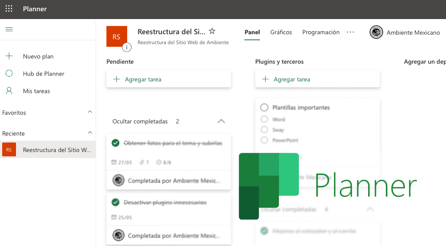The image size is (446, 246).
Task: Click the Ambiente Mexicano group avatar
Action: pyautogui.click(x=376, y=32)
